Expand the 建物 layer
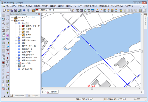Screen dimensions: 148x102 point(20,32)
